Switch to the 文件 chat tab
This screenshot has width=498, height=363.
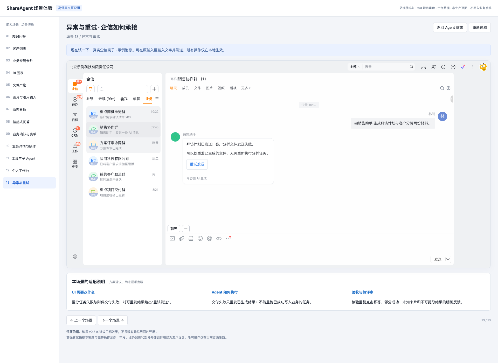click(x=197, y=88)
